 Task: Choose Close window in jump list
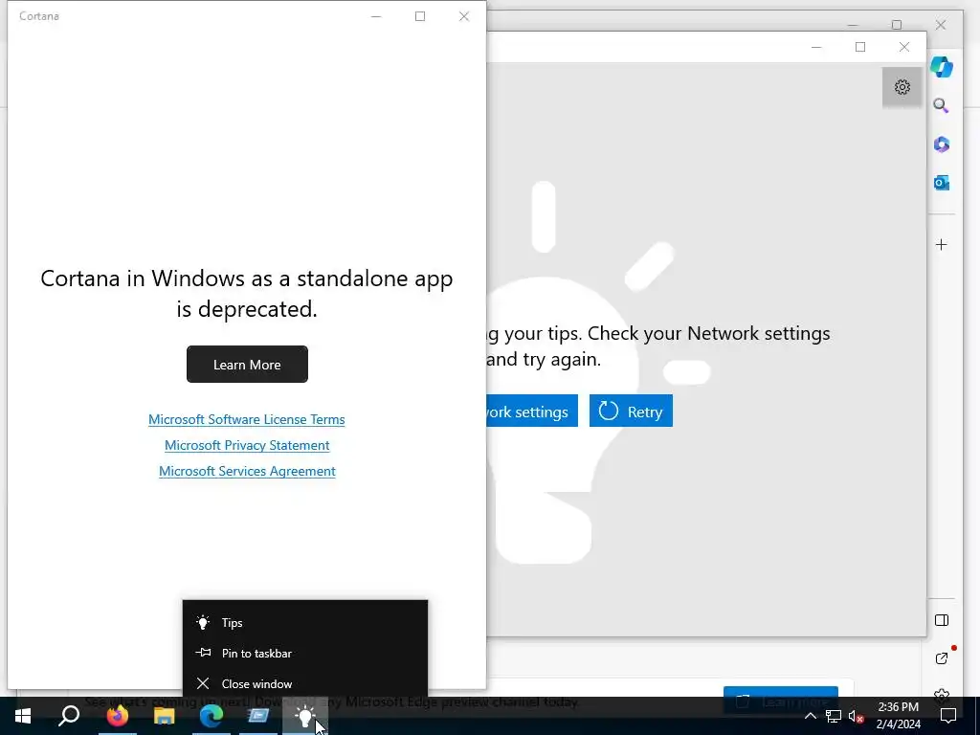[x=305, y=683]
